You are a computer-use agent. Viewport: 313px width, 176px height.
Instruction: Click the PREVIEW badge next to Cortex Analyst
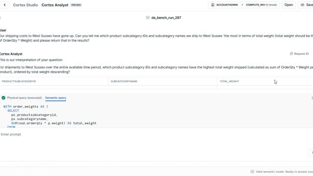pos(76,5)
